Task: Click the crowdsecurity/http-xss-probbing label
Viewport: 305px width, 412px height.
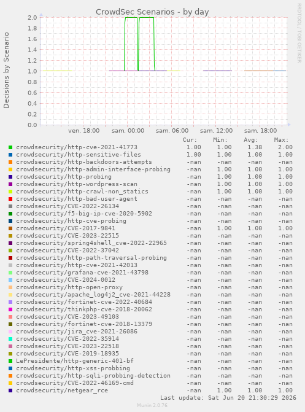Action: [x=73, y=368]
